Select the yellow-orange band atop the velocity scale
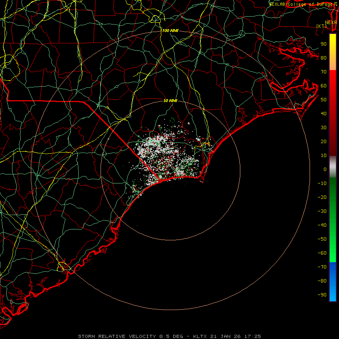Viewport: 339px width, 339px height. point(333,52)
